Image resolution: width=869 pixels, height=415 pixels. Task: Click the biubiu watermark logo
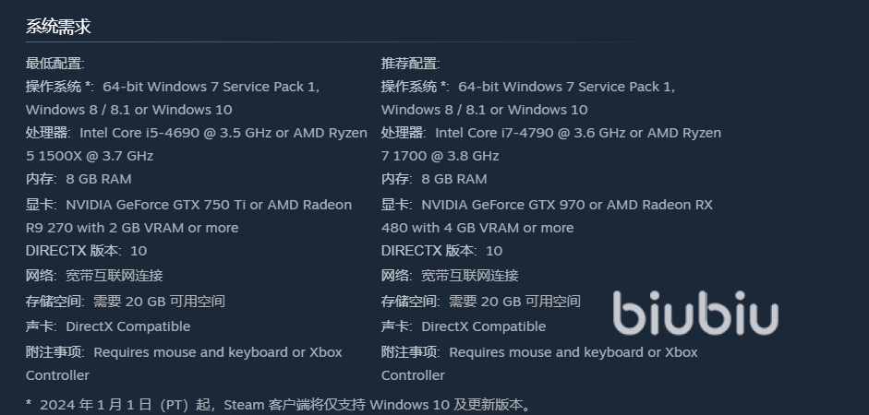pos(696,314)
